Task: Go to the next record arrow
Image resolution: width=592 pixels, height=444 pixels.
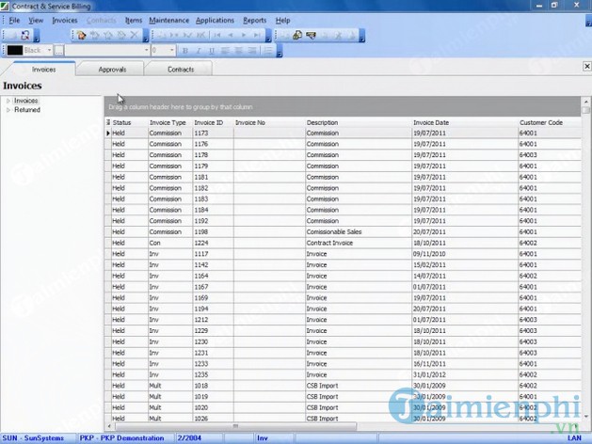Action: point(244,36)
